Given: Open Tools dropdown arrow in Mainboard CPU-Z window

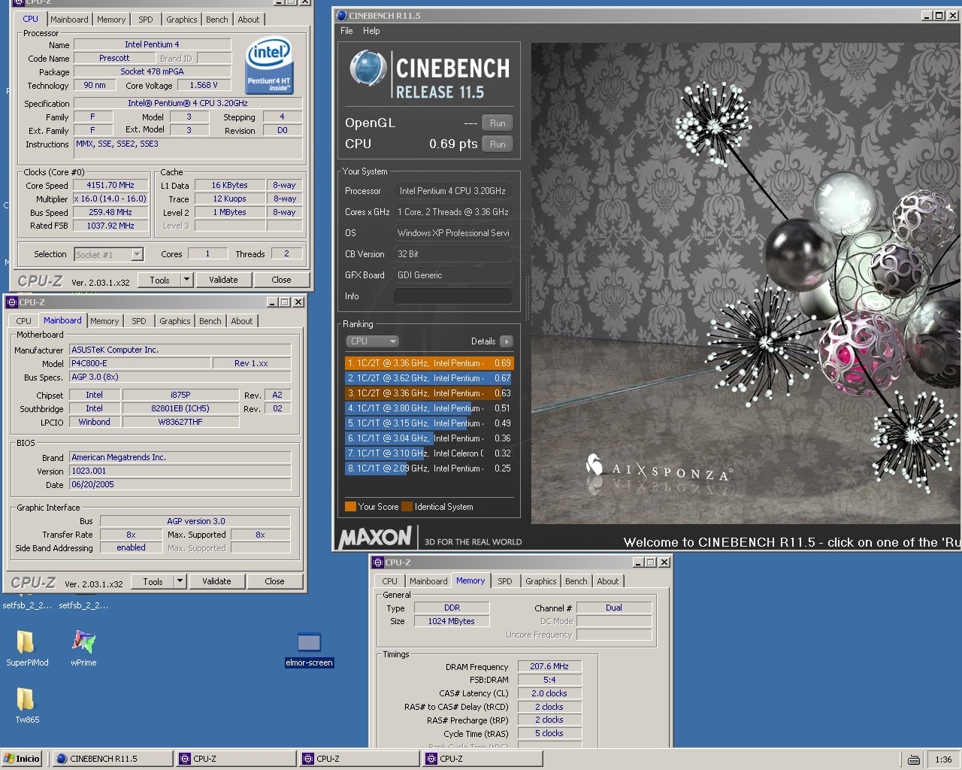Looking at the screenshot, I should pyautogui.click(x=180, y=581).
